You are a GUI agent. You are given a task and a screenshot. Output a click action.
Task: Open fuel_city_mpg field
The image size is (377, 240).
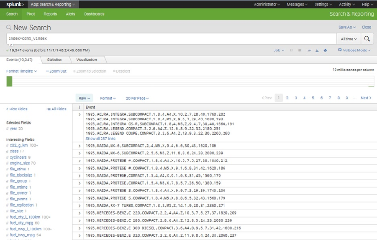click(21, 223)
